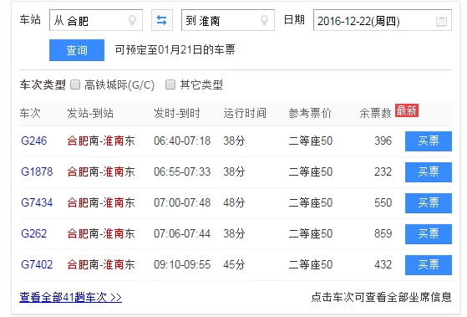467x317 pixels.
Task: Click the 到 淮南 arrival input field
Action: pyautogui.click(x=228, y=20)
